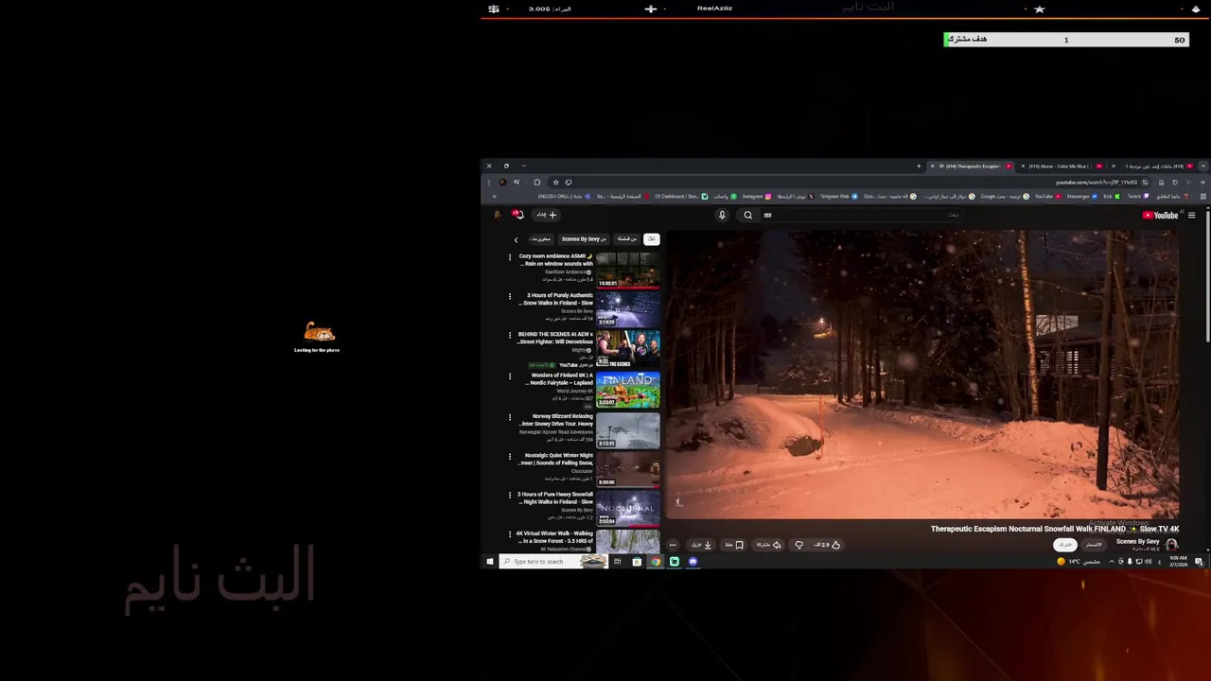The height and width of the screenshot is (681, 1211).
Task: Open the taskbar clock 9:06 AM
Action: click(1178, 562)
